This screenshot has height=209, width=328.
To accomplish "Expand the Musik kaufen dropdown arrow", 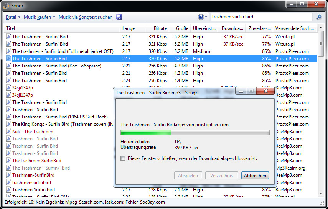I will click(54, 17).
